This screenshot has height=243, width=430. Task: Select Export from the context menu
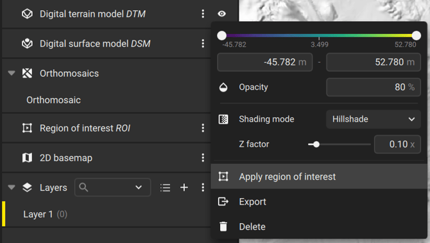point(319,201)
